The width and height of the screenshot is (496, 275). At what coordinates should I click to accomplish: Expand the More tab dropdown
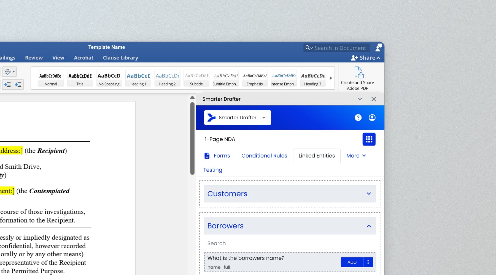tap(356, 156)
